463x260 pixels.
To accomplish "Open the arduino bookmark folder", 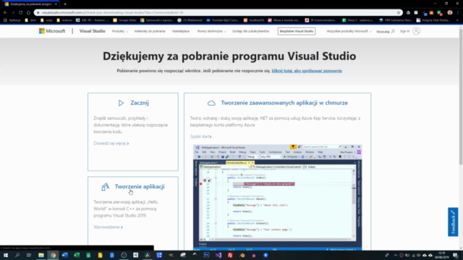I will coord(64,20).
